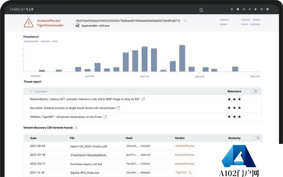Image resolution: width=283 pixels, height=177 pixels.
Task: Click the Similarity column header
Action: (234, 138)
